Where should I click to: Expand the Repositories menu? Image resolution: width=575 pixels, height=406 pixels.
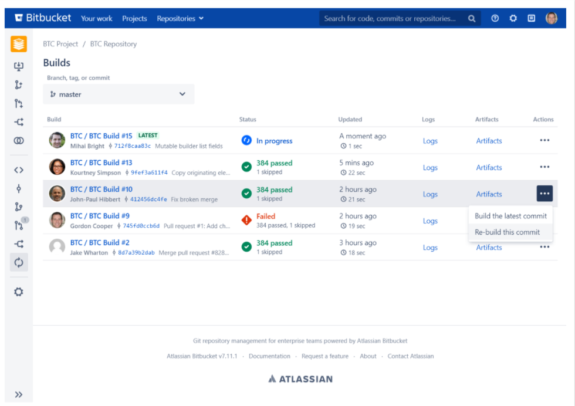pos(180,18)
